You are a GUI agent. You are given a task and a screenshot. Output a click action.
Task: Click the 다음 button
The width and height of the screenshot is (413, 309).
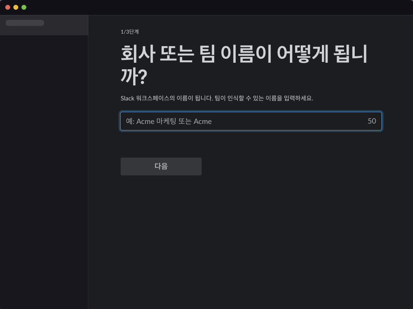[x=161, y=166]
